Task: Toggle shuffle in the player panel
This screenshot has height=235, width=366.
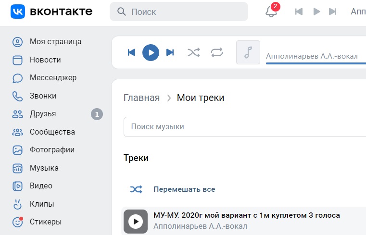Action: point(194,52)
